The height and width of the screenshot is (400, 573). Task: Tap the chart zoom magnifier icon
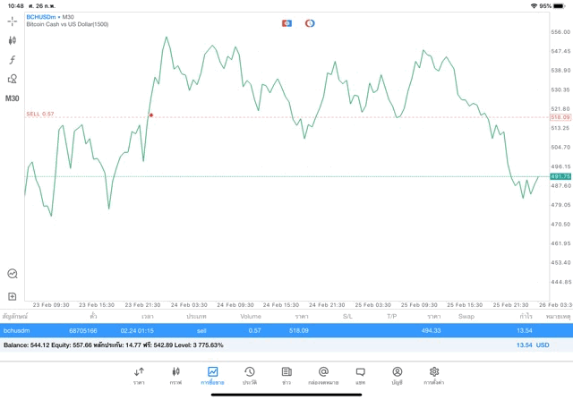(x=13, y=274)
